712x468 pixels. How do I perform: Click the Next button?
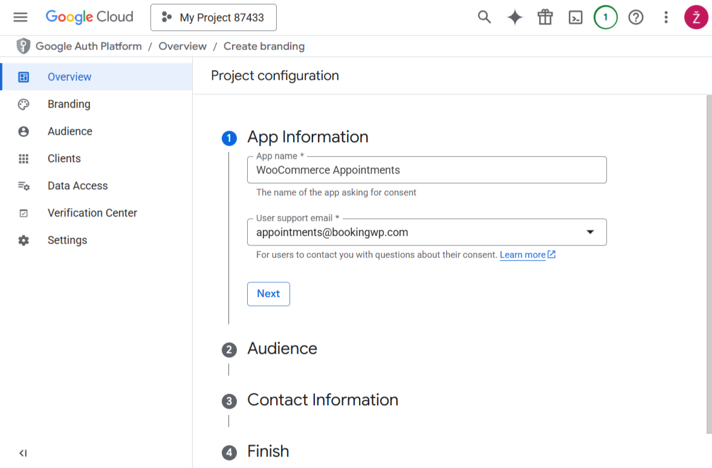[268, 294]
